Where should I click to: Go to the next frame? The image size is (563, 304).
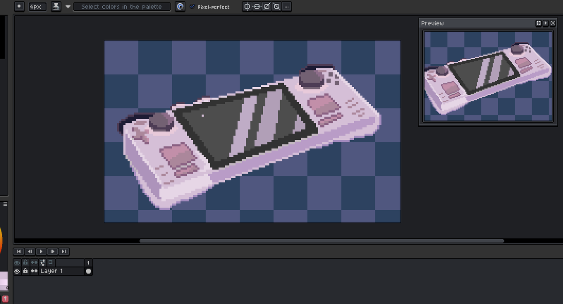pyautogui.click(x=53, y=251)
